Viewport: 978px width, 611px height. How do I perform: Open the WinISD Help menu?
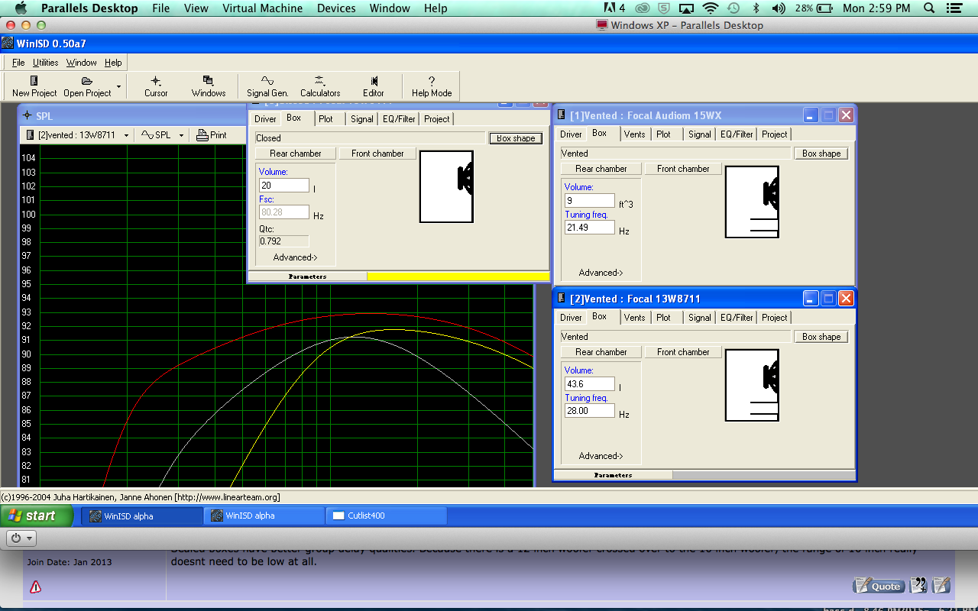113,63
